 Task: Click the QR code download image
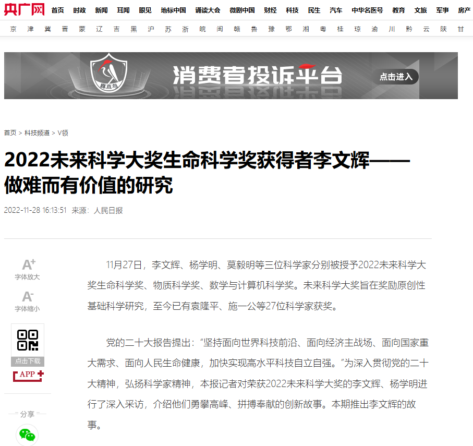(x=28, y=340)
